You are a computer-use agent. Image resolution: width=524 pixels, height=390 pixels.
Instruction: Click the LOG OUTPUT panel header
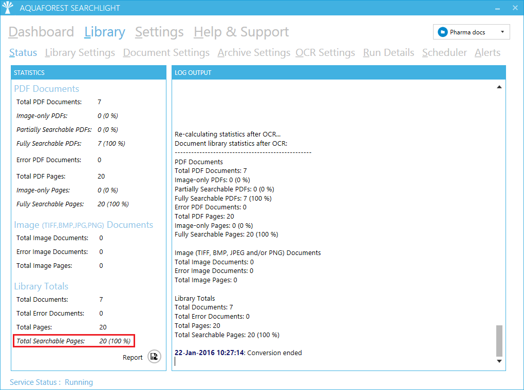tap(339, 72)
